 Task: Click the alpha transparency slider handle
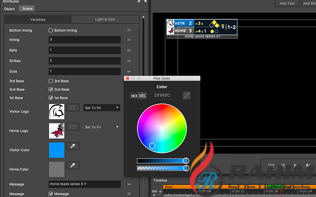coord(186,168)
